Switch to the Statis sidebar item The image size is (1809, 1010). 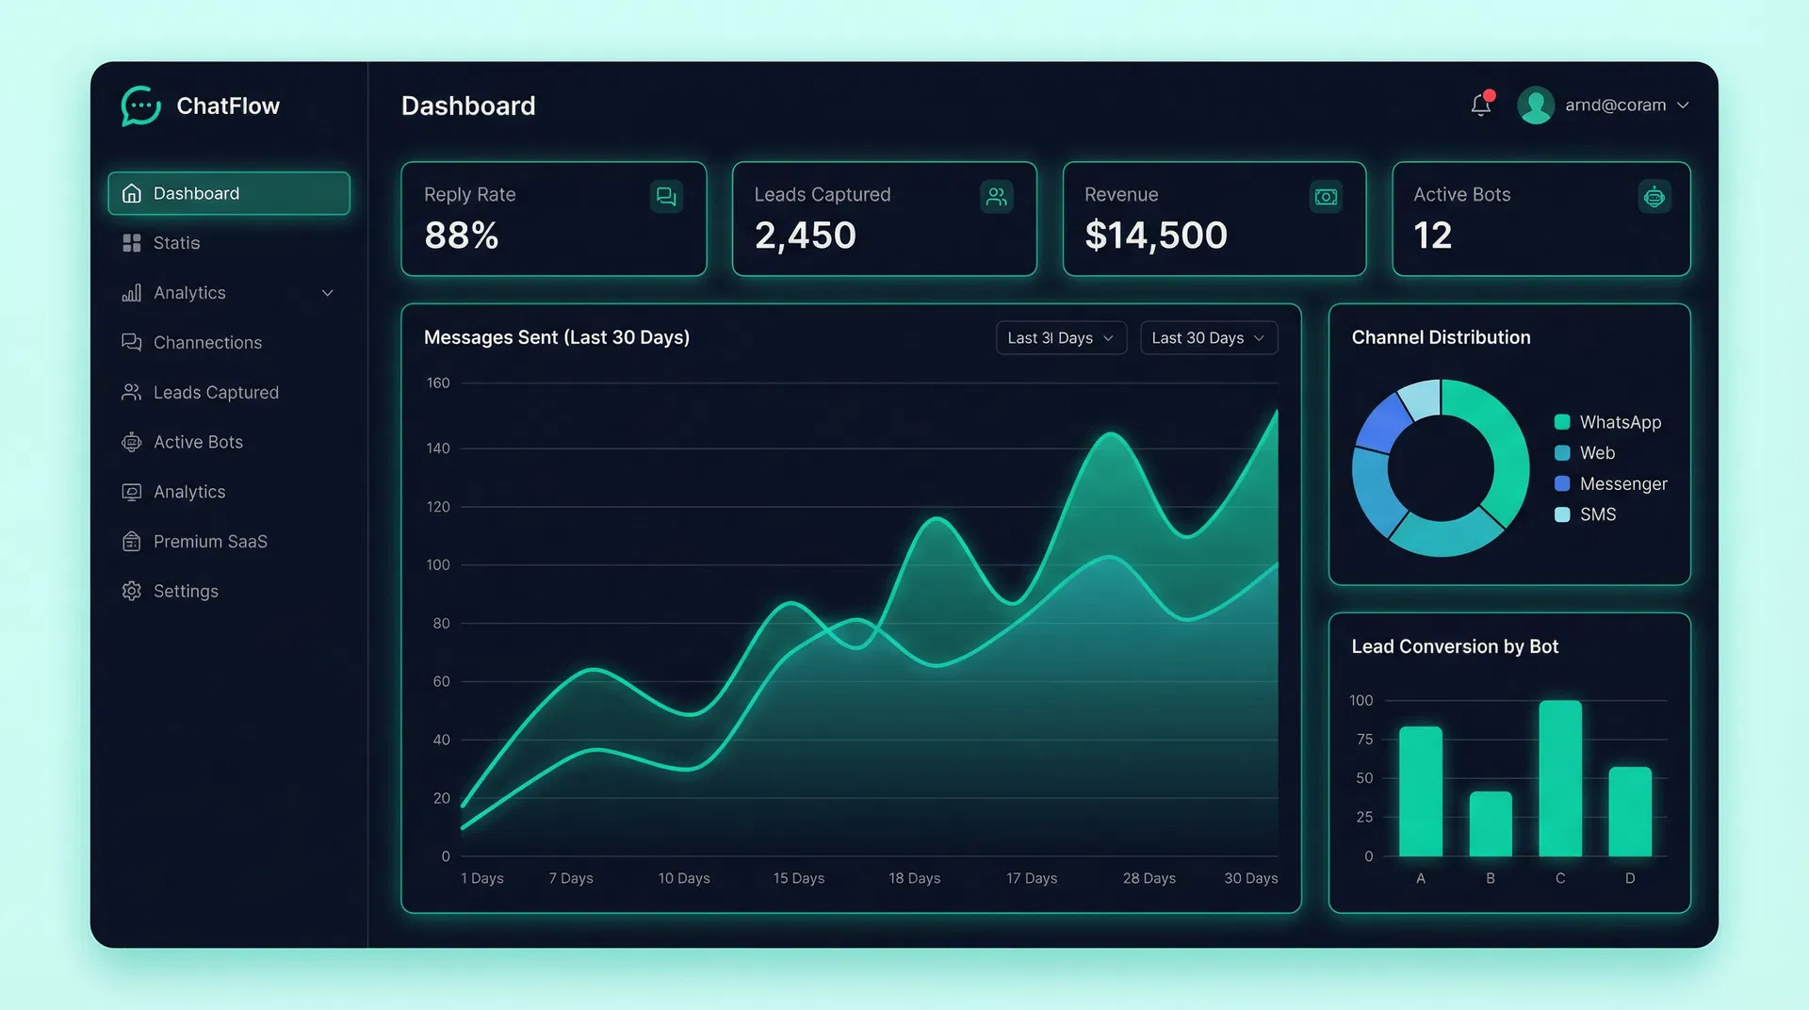pyautogui.click(x=176, y=242)
